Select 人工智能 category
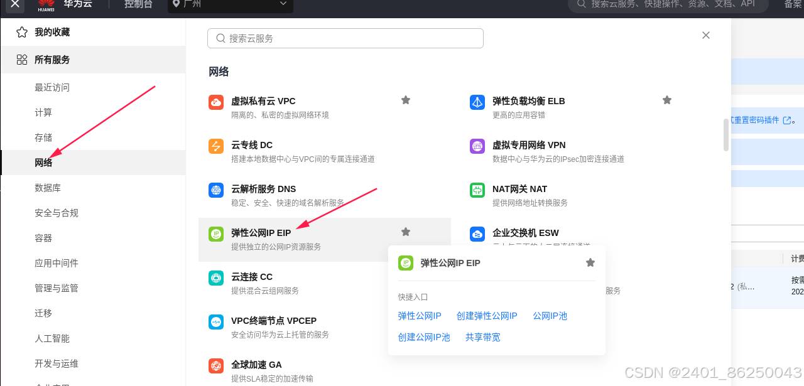This screenshot has width=804, height=386. click(x=52, y=338)
